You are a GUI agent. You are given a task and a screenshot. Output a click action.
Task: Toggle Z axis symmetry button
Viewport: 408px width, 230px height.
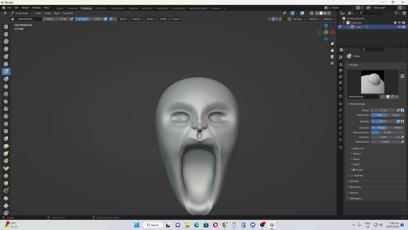point(280,19)
